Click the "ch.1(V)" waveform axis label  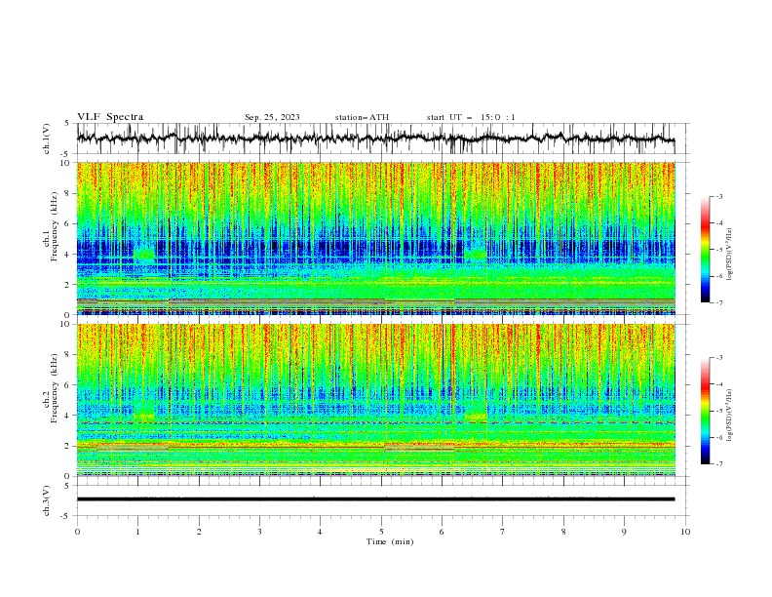click(47, 139)
